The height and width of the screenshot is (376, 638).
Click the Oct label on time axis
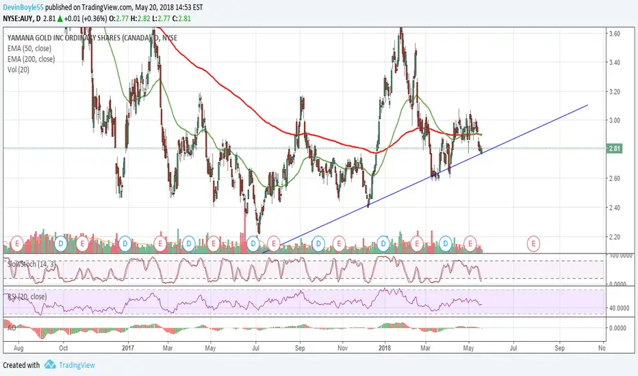63,348
